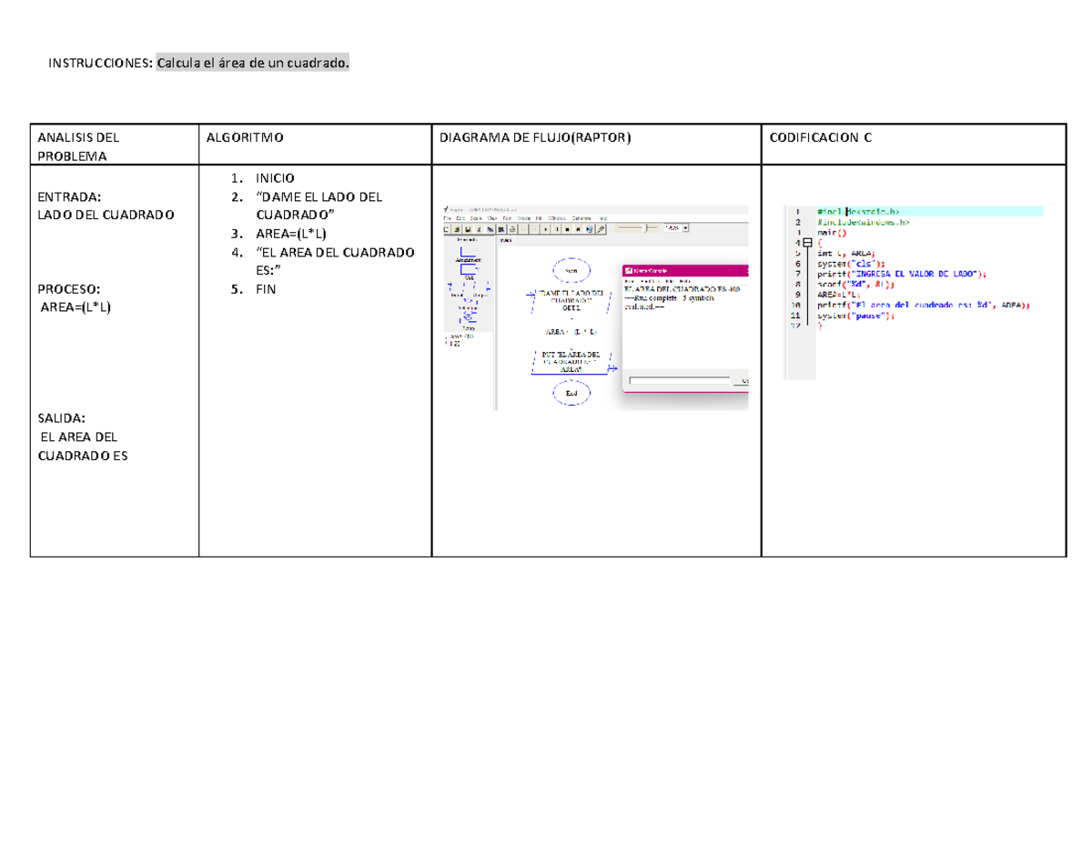The image size is (1092, 843).
Task: Collapse the code block at line 4
Action: 807,243
